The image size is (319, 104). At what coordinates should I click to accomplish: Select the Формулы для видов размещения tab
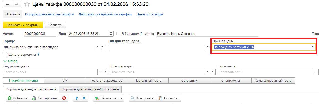click(31, 89)
